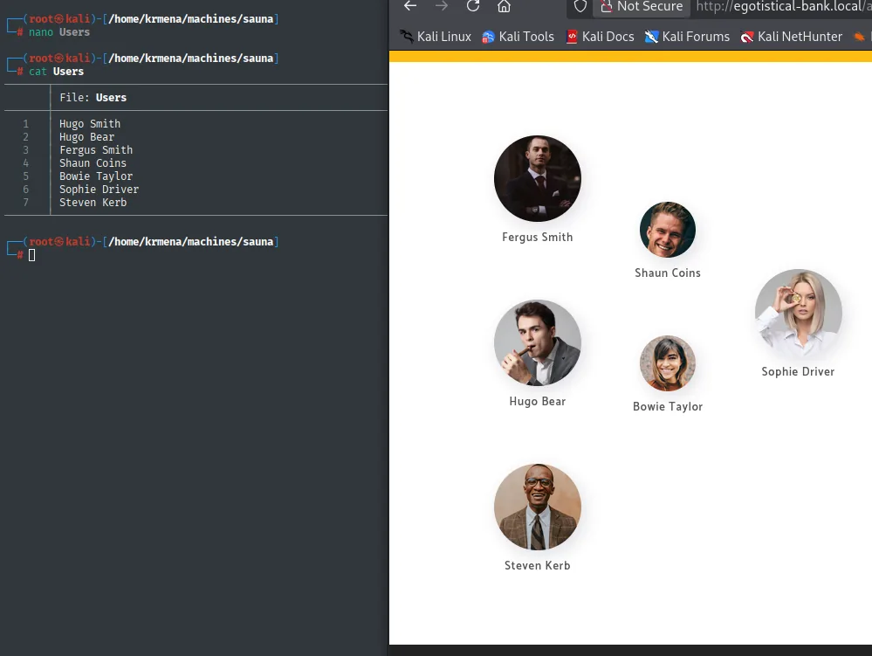The width and height of the screenshot is (872, 656).
Task: Open the Kali Forums bookmark
Action: click(x=687, y=37)
